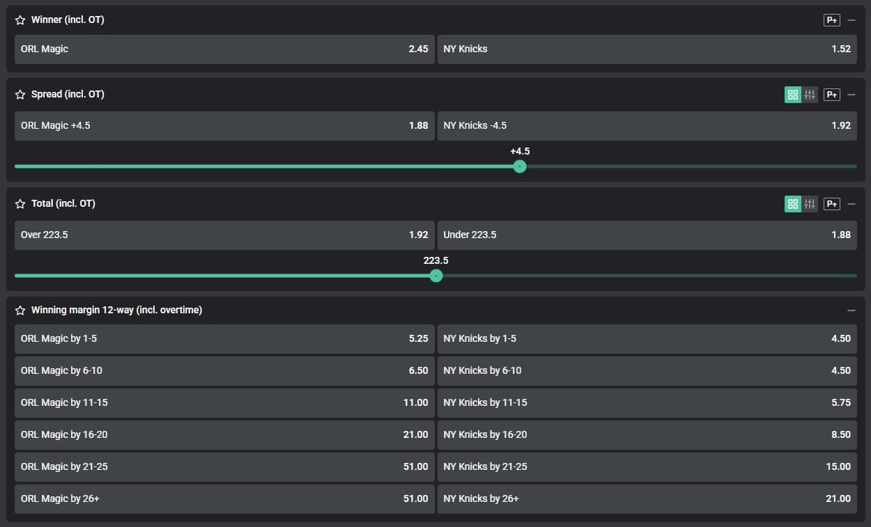Switch Total market to grid view
The height and width of the screenshot is (527, 871).
click(793, 204)
